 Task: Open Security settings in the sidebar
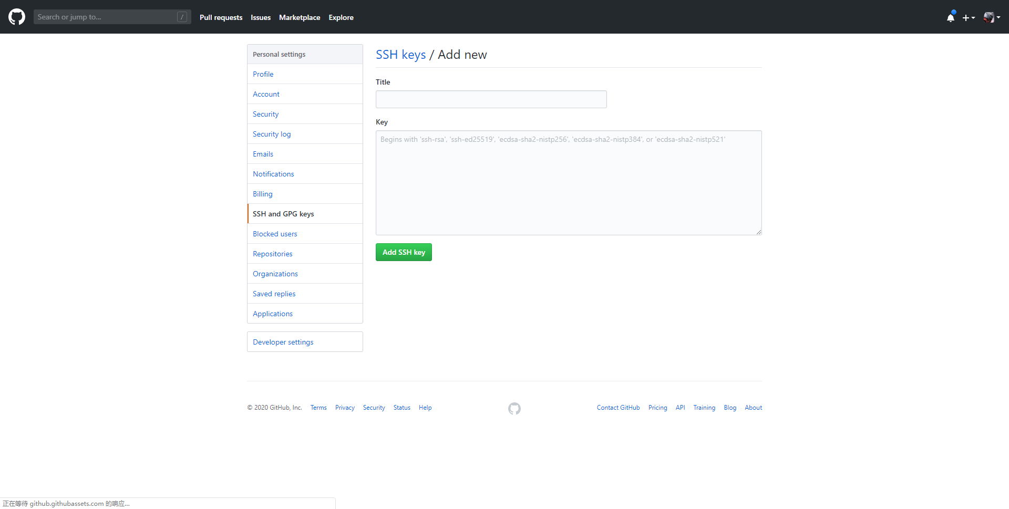point(305,114)
